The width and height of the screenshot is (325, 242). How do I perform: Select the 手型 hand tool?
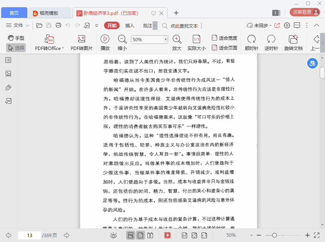click(16, 38)
